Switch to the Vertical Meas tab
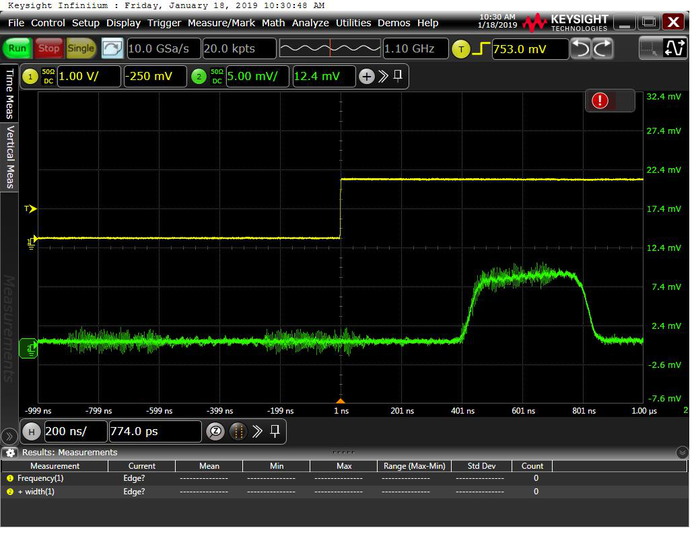 (x=10, y=157)
